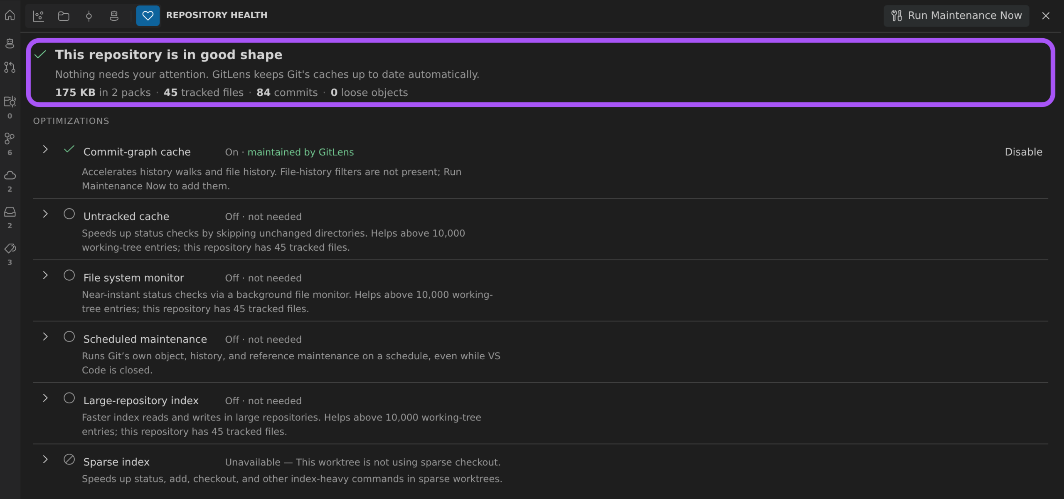Switch to the graph overview toolbar icon
Image resolution: width=1064 pixels, height=499 pixels.
click(x=39, y=16)
